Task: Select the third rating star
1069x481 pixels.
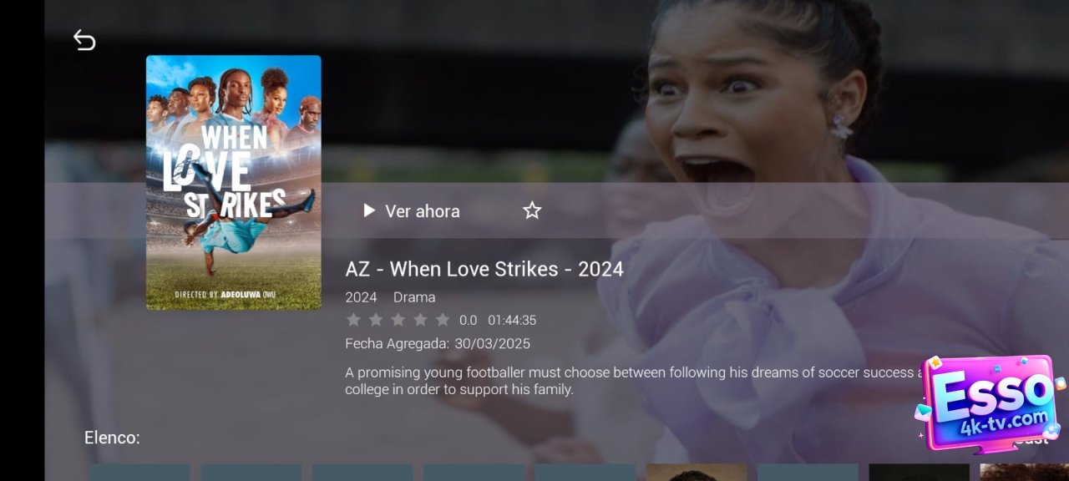Action: (x=398, y=320)
